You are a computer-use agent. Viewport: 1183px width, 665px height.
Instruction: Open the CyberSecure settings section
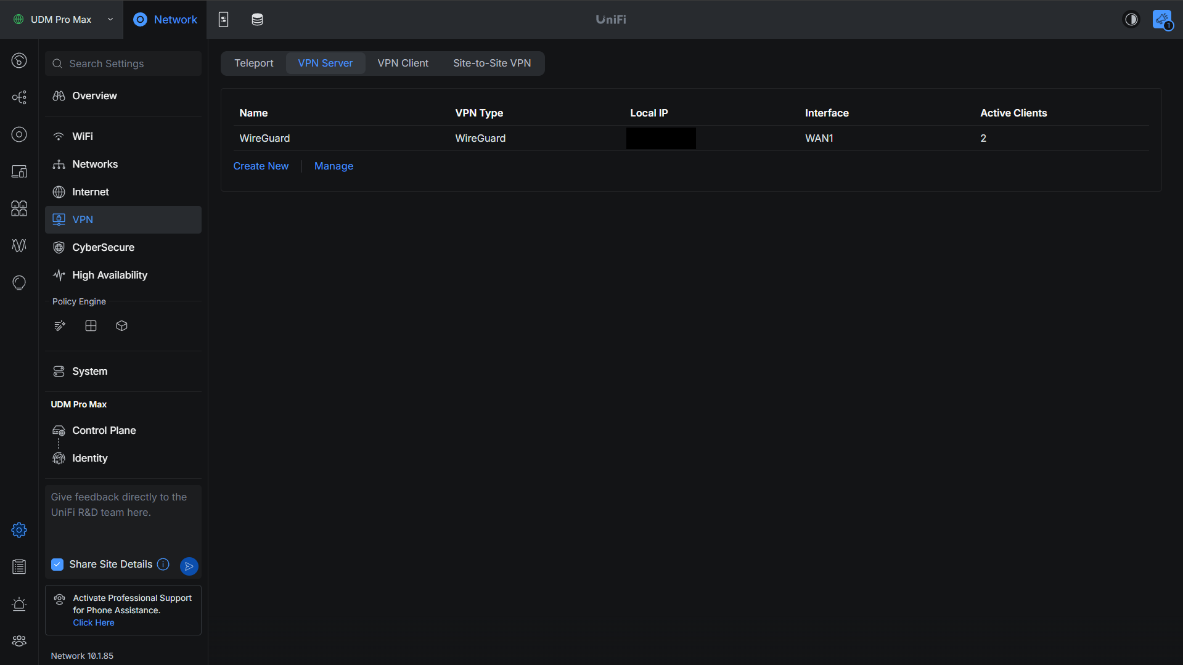point(123,248)
